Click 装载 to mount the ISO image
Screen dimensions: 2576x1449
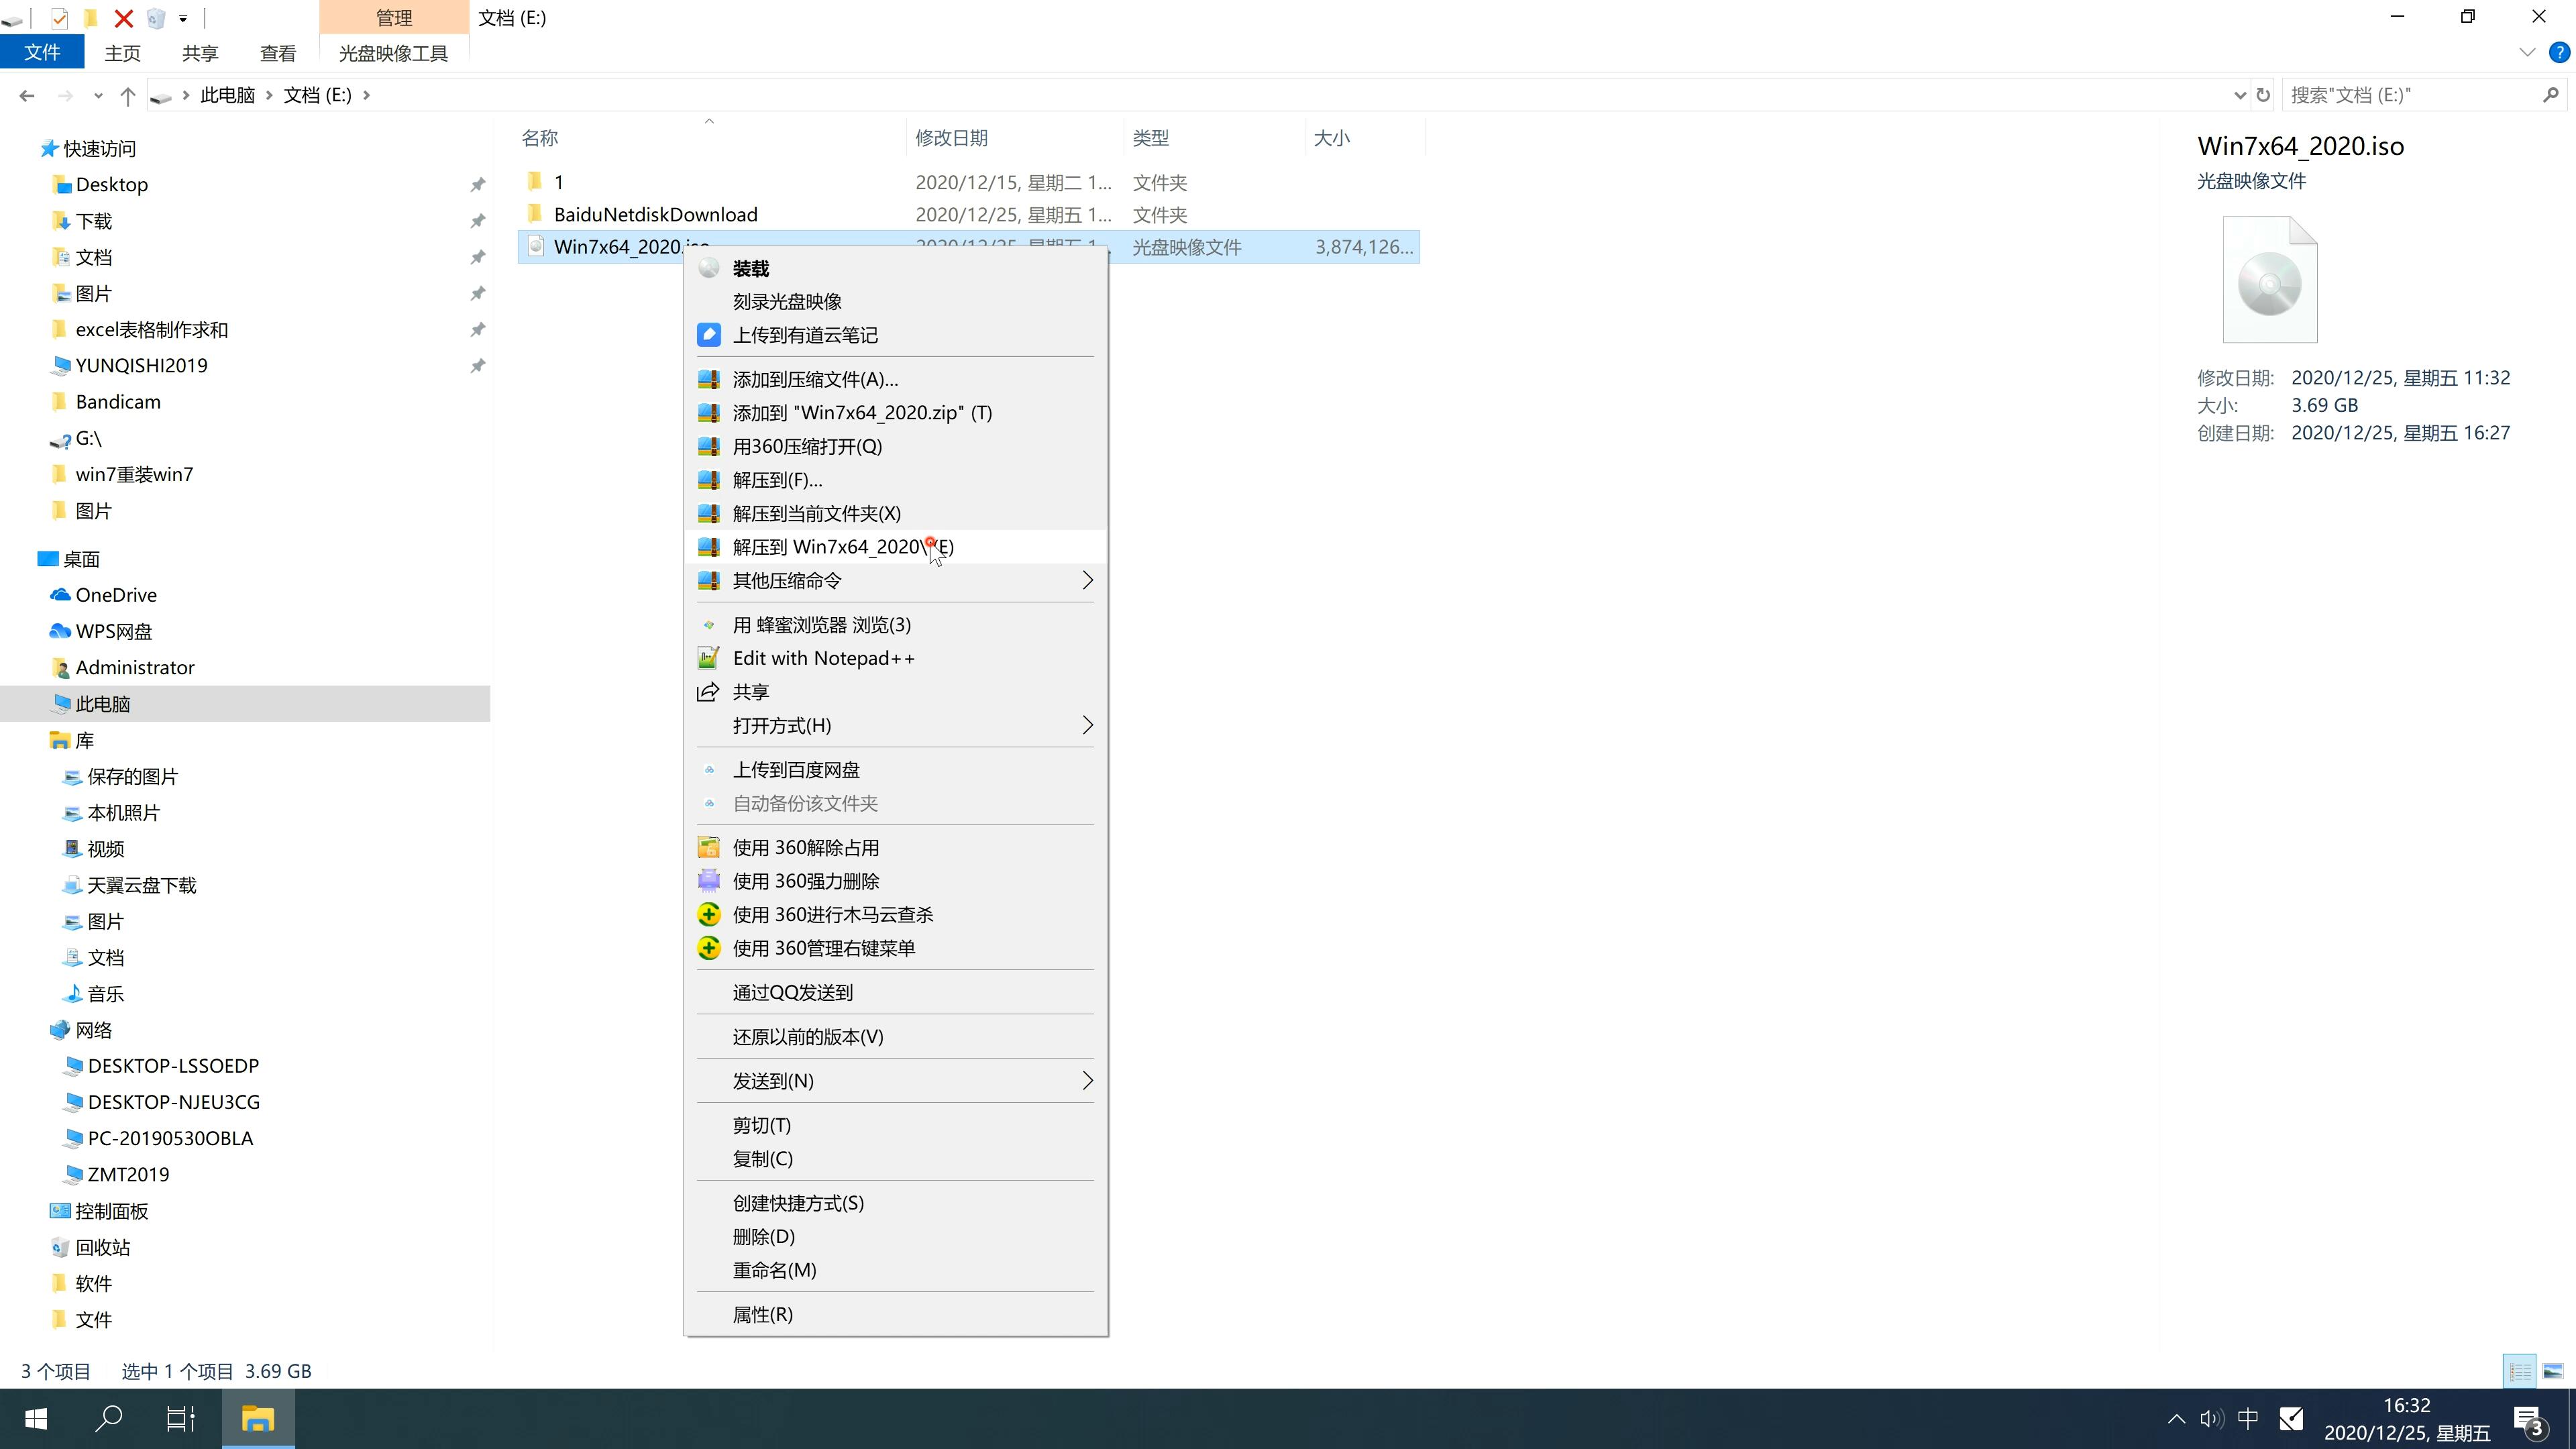(x=752, y=267)
